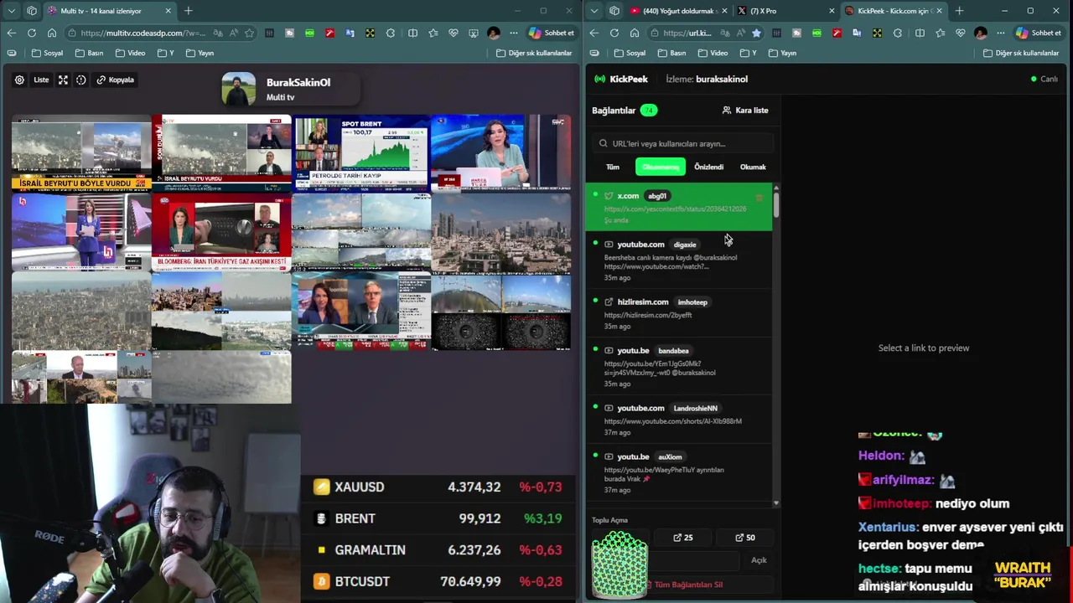This screenshot has height=603, width=1073.
Task: Open Sosyal bookmarks folder in right browser
Action: coord(630,53)
